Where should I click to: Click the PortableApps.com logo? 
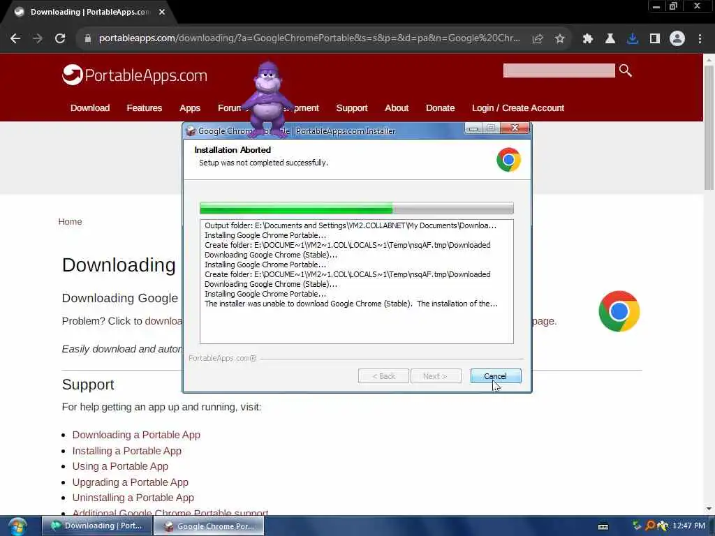click(135, 75)
